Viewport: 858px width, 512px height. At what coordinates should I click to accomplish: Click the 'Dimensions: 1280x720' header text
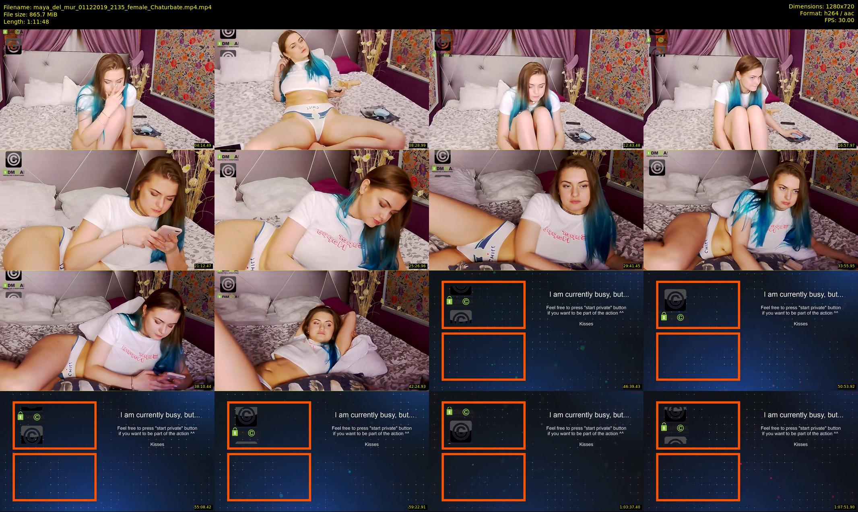pos(821,6)
